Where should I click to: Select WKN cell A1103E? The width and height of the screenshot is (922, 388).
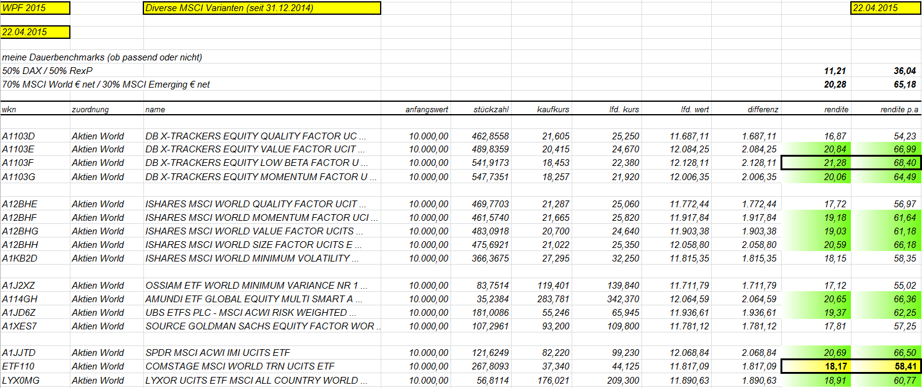point(19,149)
